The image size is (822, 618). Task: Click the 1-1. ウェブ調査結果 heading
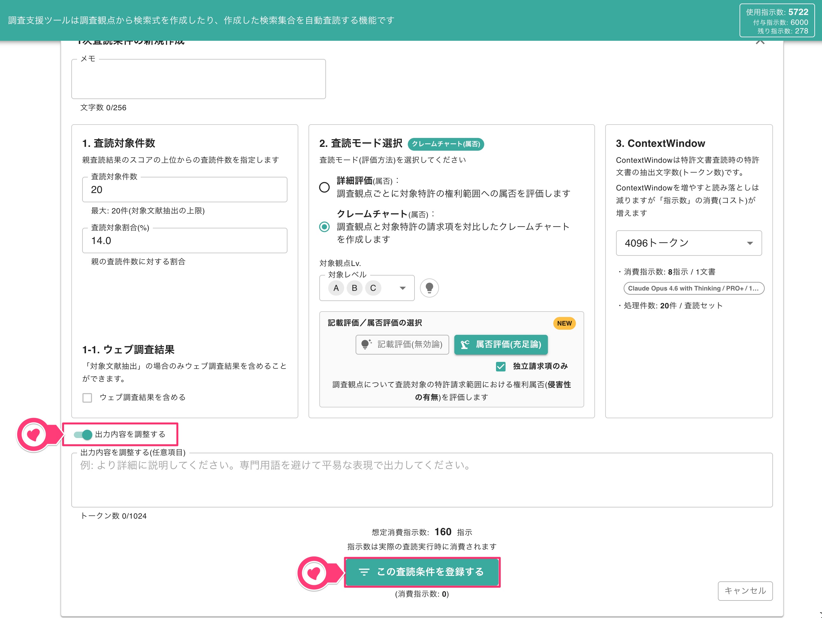tap(128, 349)
